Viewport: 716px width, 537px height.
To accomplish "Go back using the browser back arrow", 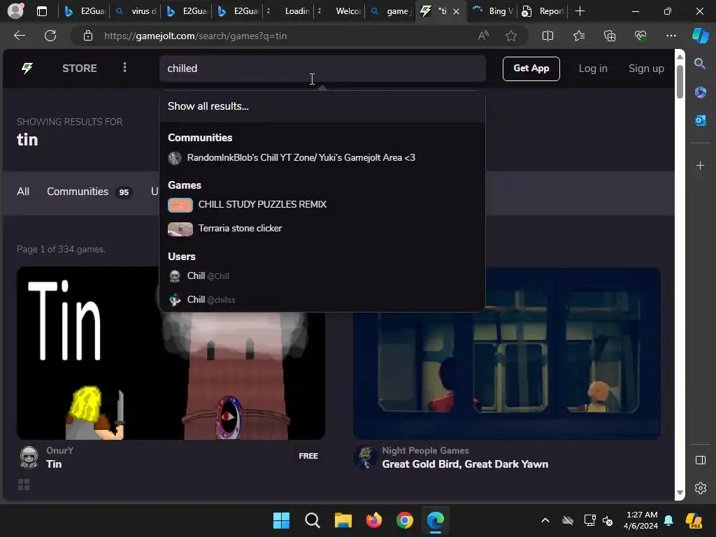I will pos(20,36).
